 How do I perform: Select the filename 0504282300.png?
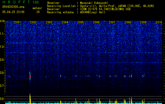(13, 7)
